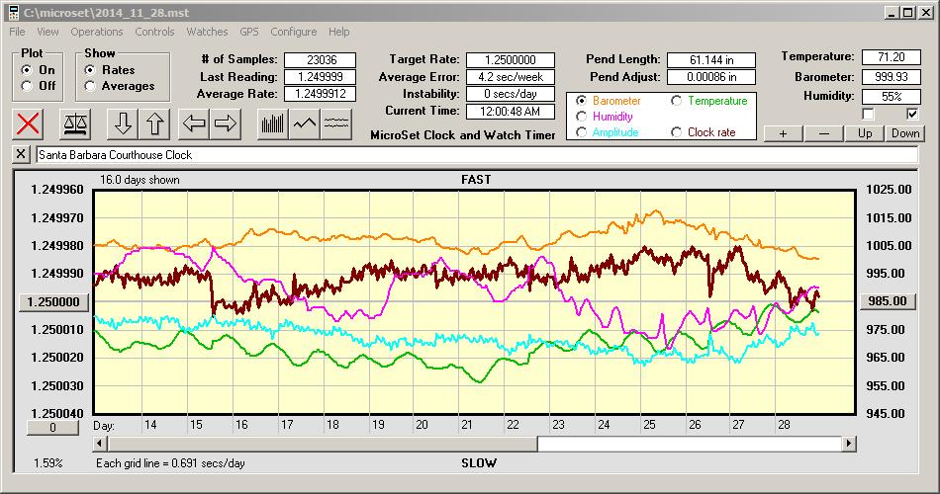Select the Clock rate trace radio button

click(676, 132)
